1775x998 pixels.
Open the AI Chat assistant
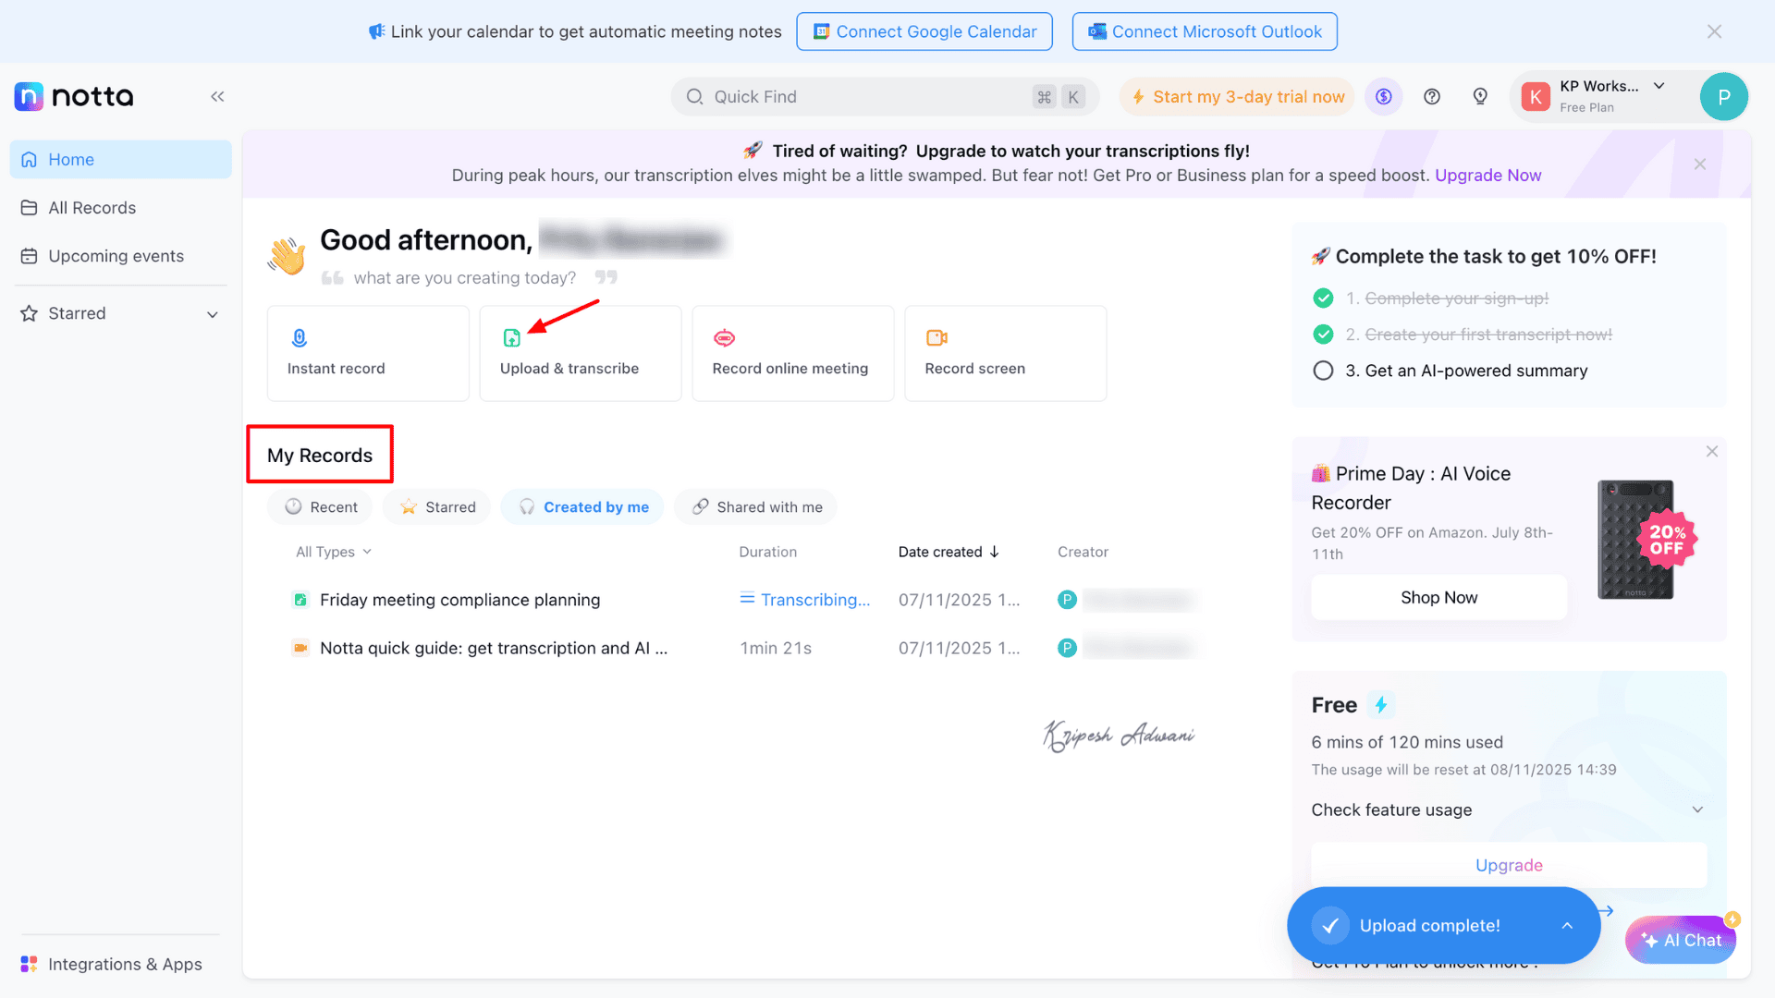pos(1680,940)
